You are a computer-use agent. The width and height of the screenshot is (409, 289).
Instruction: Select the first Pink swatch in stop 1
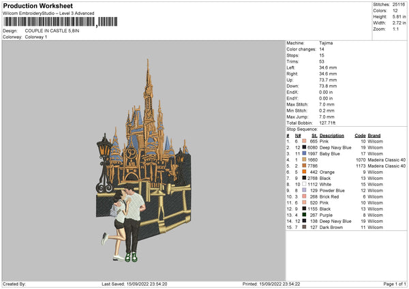305,141
